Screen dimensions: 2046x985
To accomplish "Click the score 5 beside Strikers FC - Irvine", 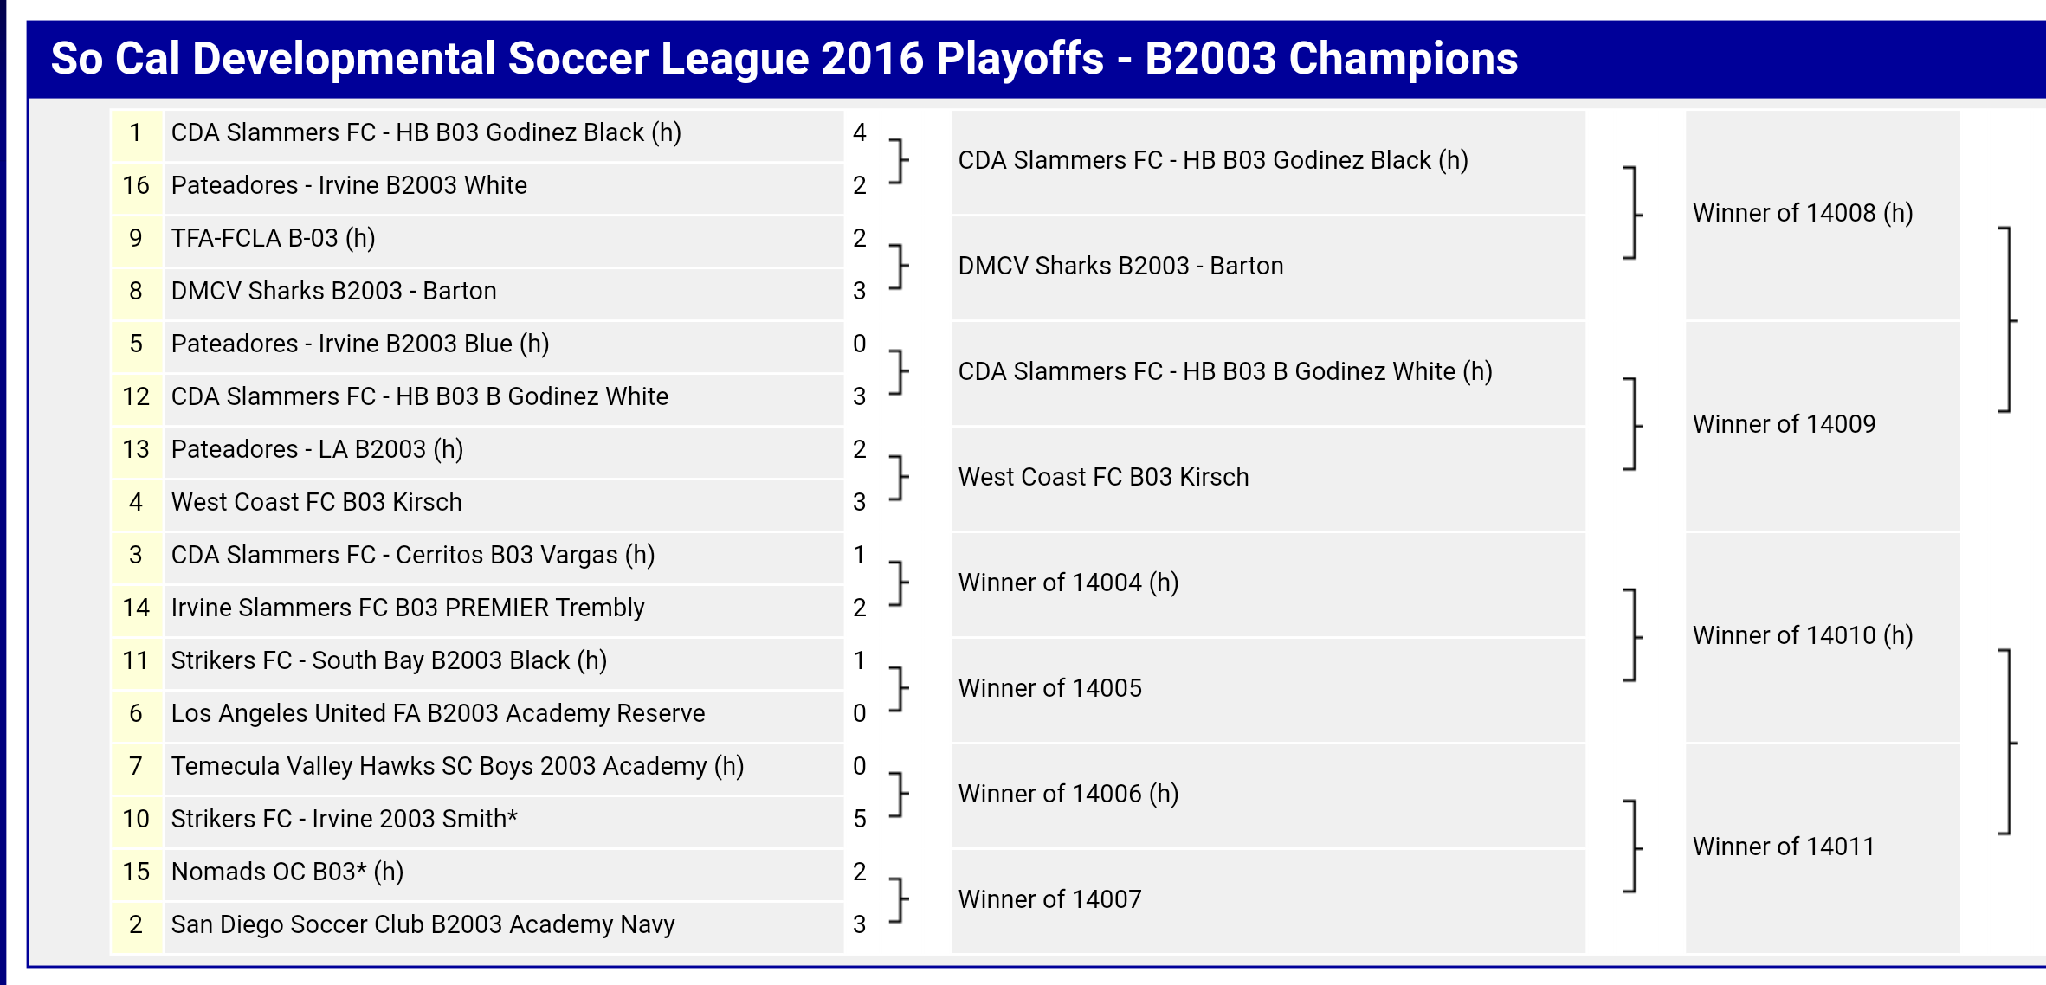I will tap(859, 819).
